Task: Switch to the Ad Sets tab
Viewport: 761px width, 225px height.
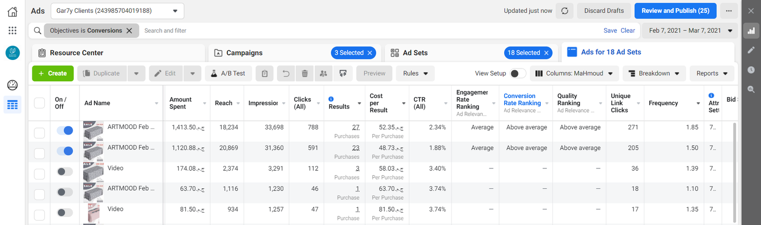Action: pos(415,53)
